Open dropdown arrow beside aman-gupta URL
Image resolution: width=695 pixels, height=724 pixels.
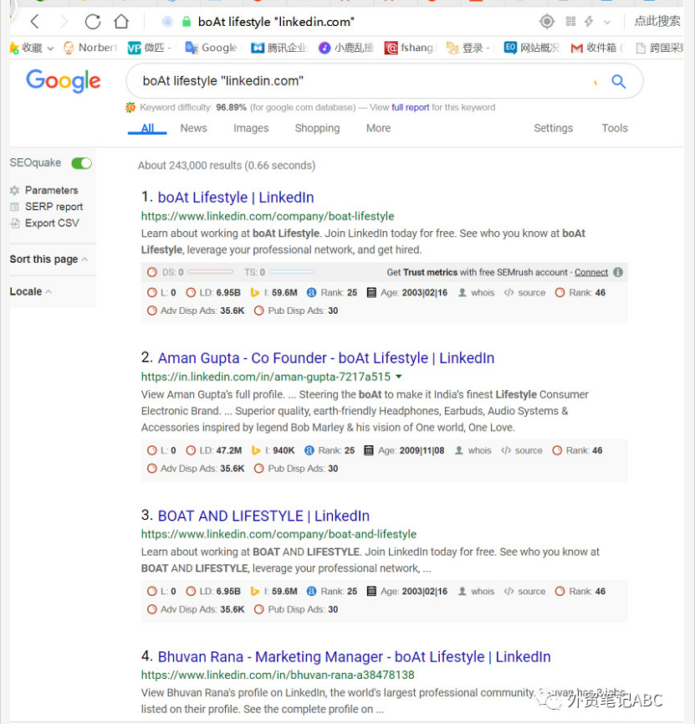coord(399,377)
